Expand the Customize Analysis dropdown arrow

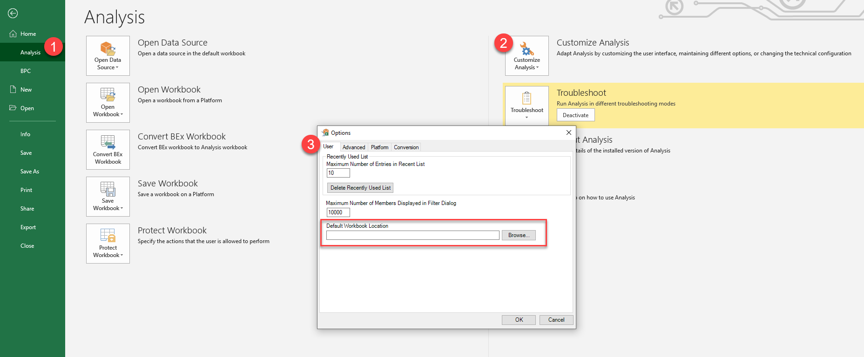tap(538, 67)
